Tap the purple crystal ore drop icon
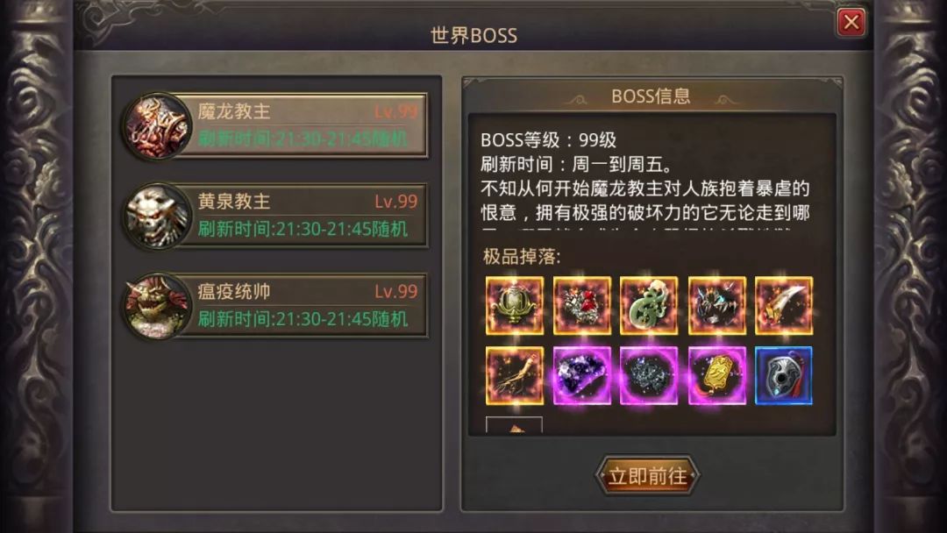The height and width of the screenshot is (533, 947). point(581,375)
